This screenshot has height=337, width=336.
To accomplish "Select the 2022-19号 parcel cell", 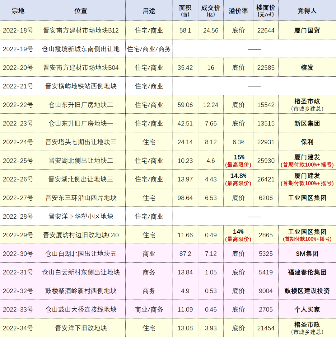I will pos(18,49).
